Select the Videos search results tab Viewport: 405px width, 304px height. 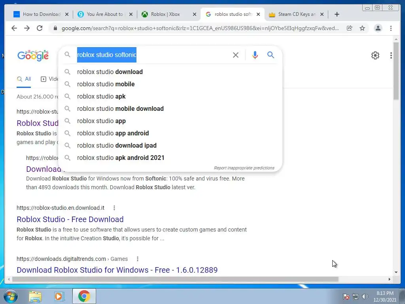click(49, 79)
